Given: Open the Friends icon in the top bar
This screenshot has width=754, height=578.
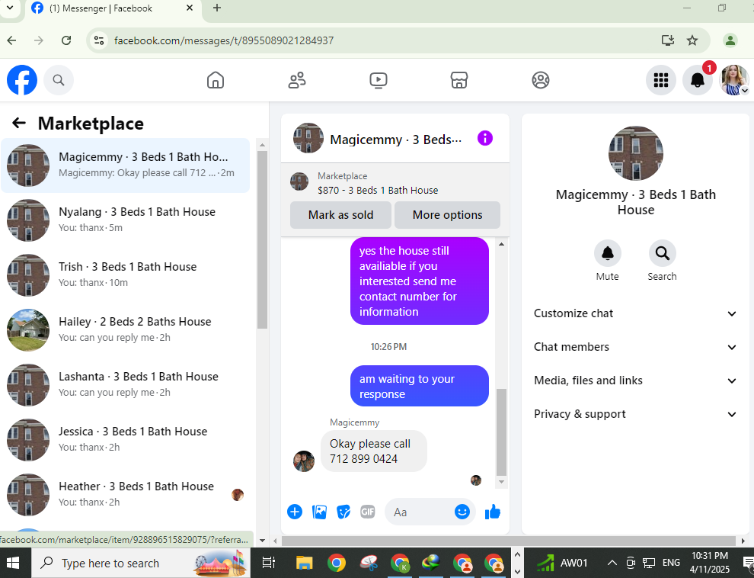Looking at the screenshot, I should 297,80.
